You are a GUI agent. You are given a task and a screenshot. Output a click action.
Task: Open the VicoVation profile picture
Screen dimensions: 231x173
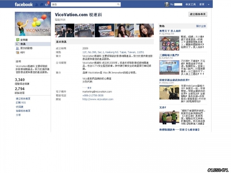click(x=33, y=24)
